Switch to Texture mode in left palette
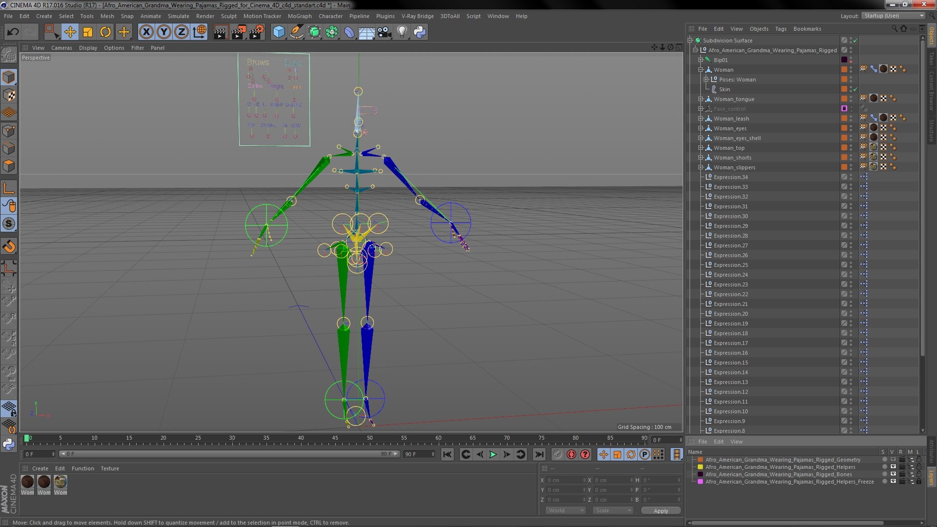The image size is (937, 527). [x=9, y=95]
